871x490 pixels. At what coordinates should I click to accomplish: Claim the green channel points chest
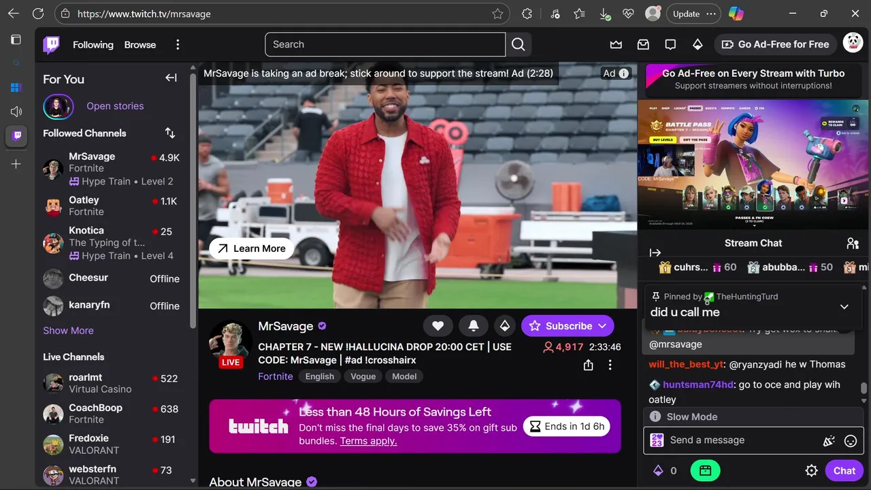[x=705, y=470]
